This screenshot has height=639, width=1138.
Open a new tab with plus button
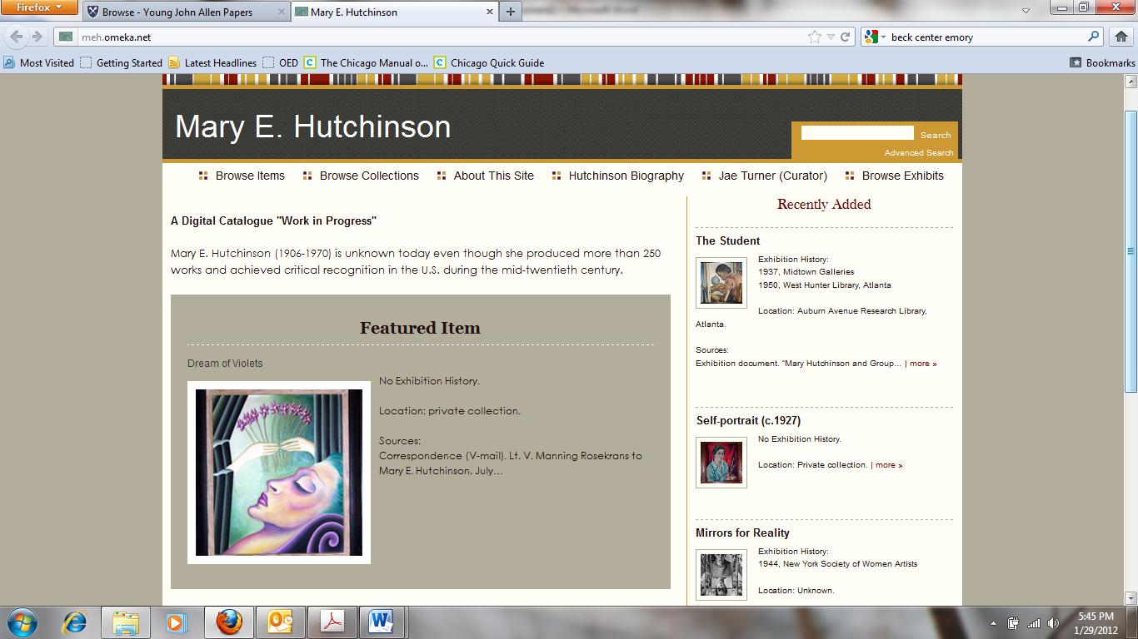510,12
